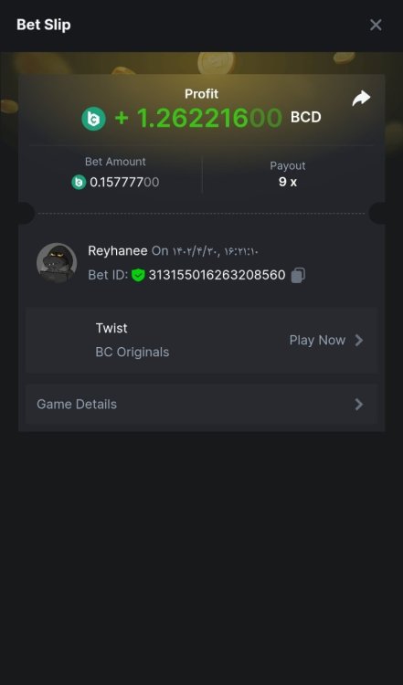Copy the Bet ID with copy icon

click(x=298, y=275)
